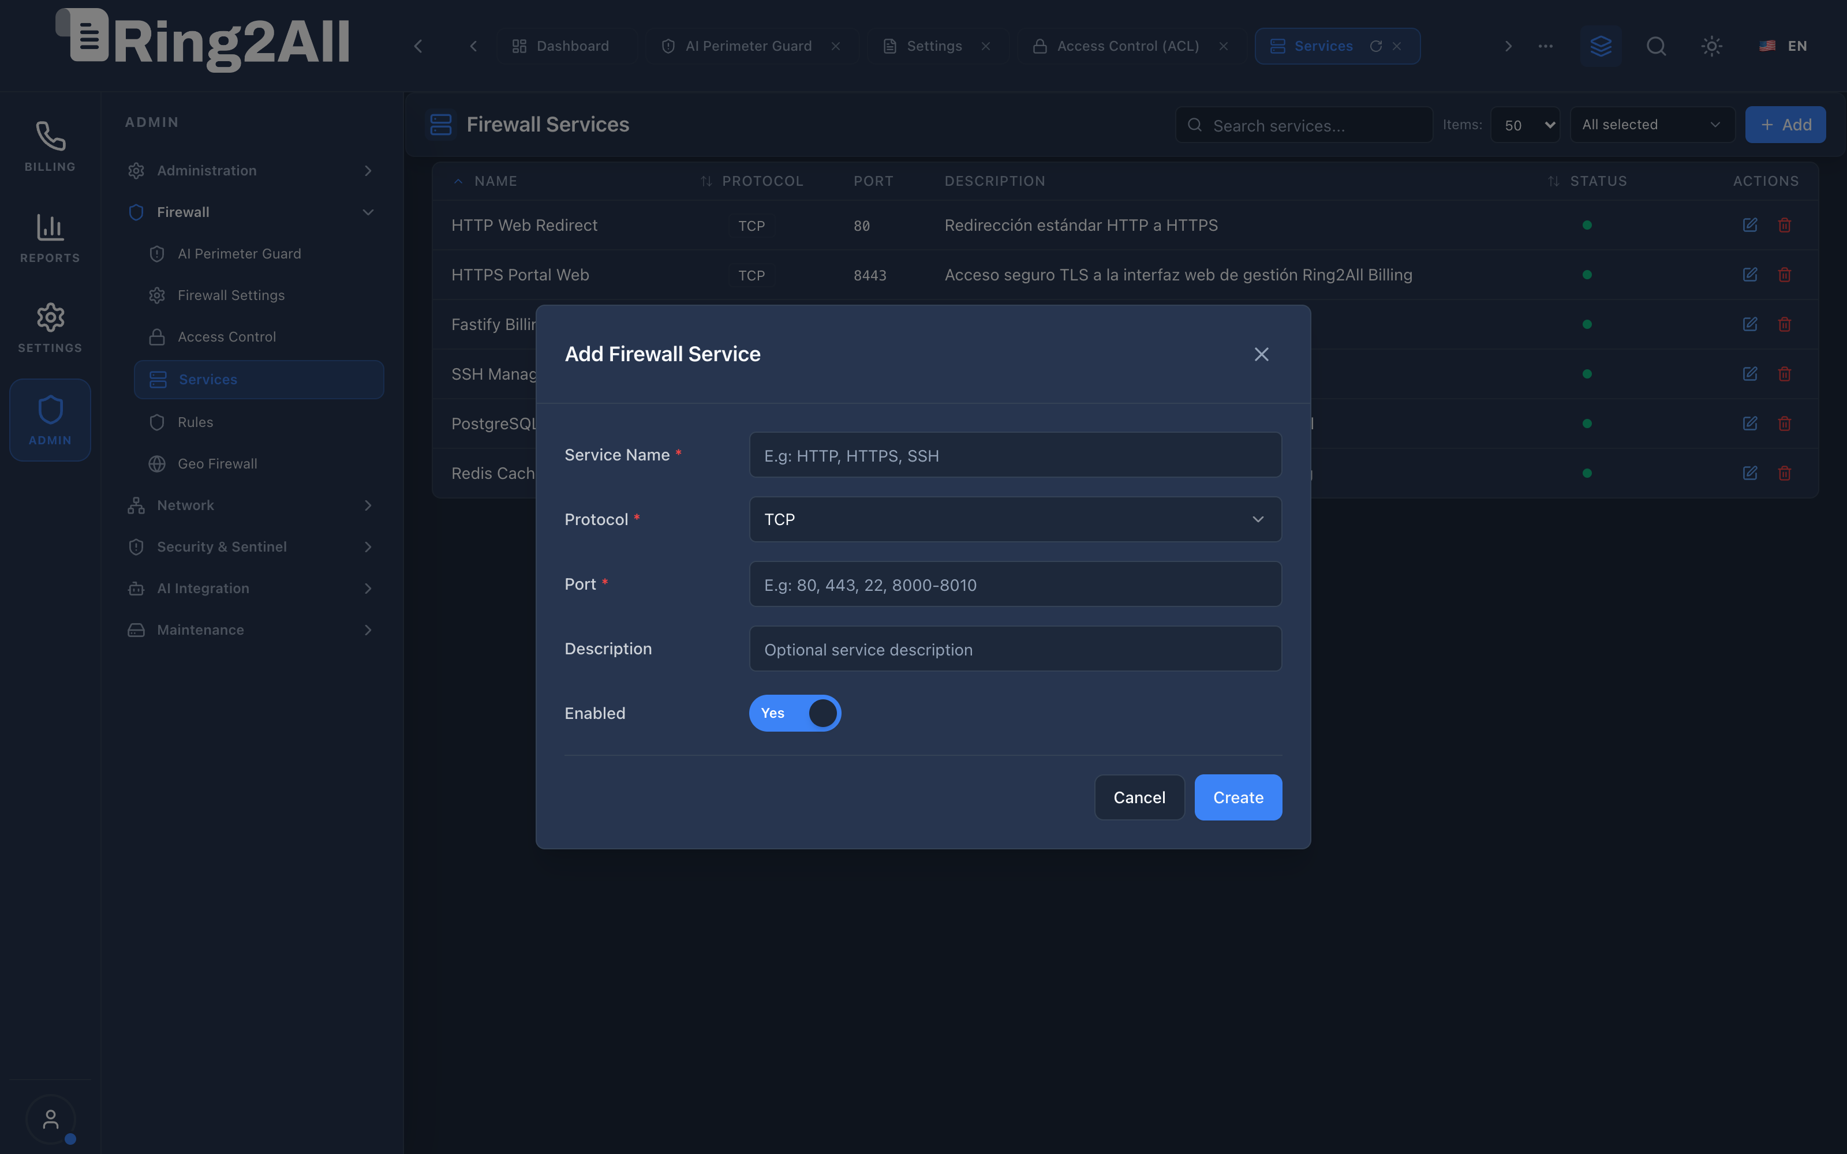This screenshot has height=1154, width=1847.
Task: Select the Admin shield icon
Action: [x=50, y=420]
